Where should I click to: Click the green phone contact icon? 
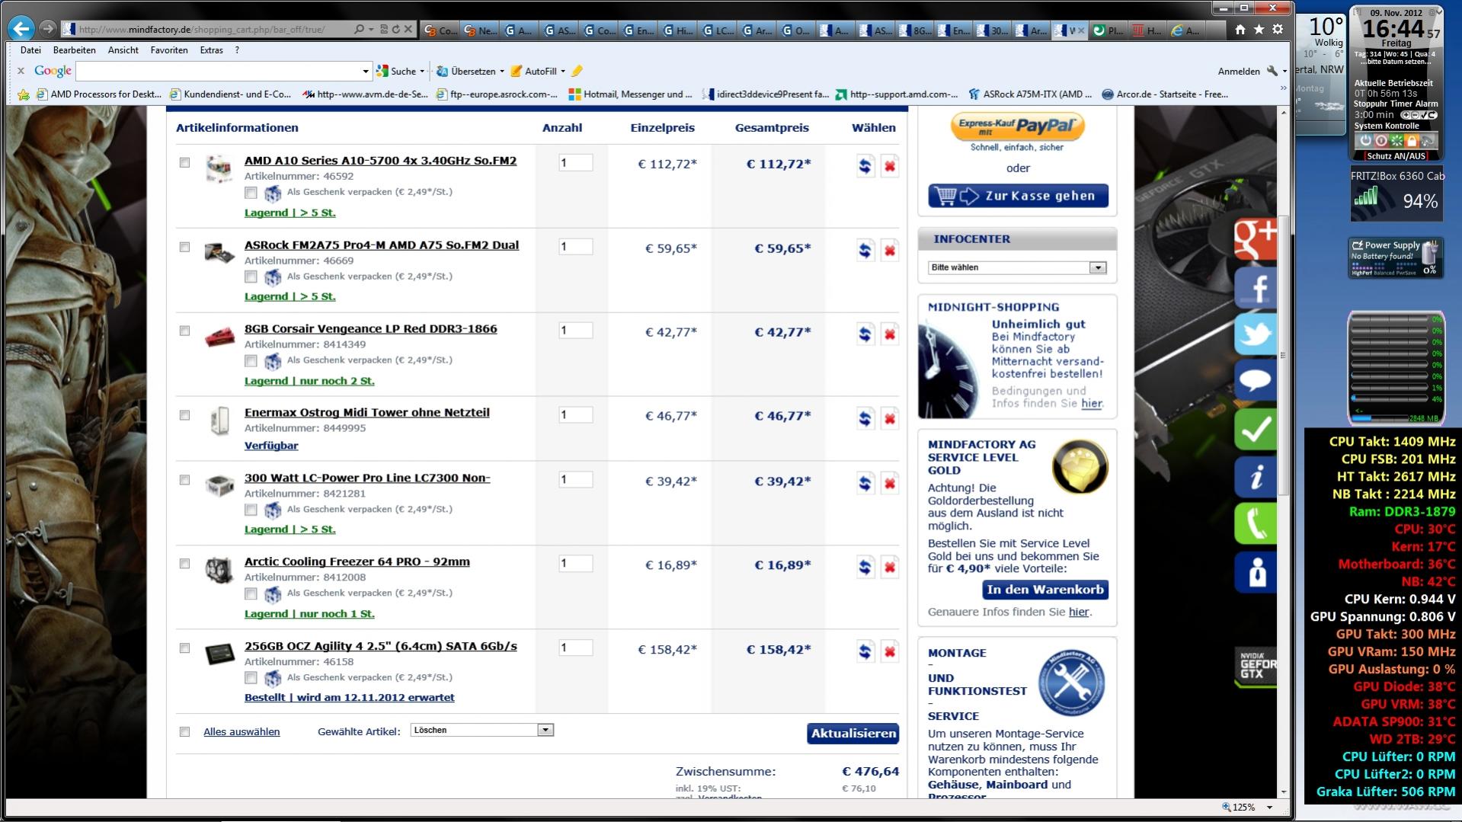(x=1255, y=523)
